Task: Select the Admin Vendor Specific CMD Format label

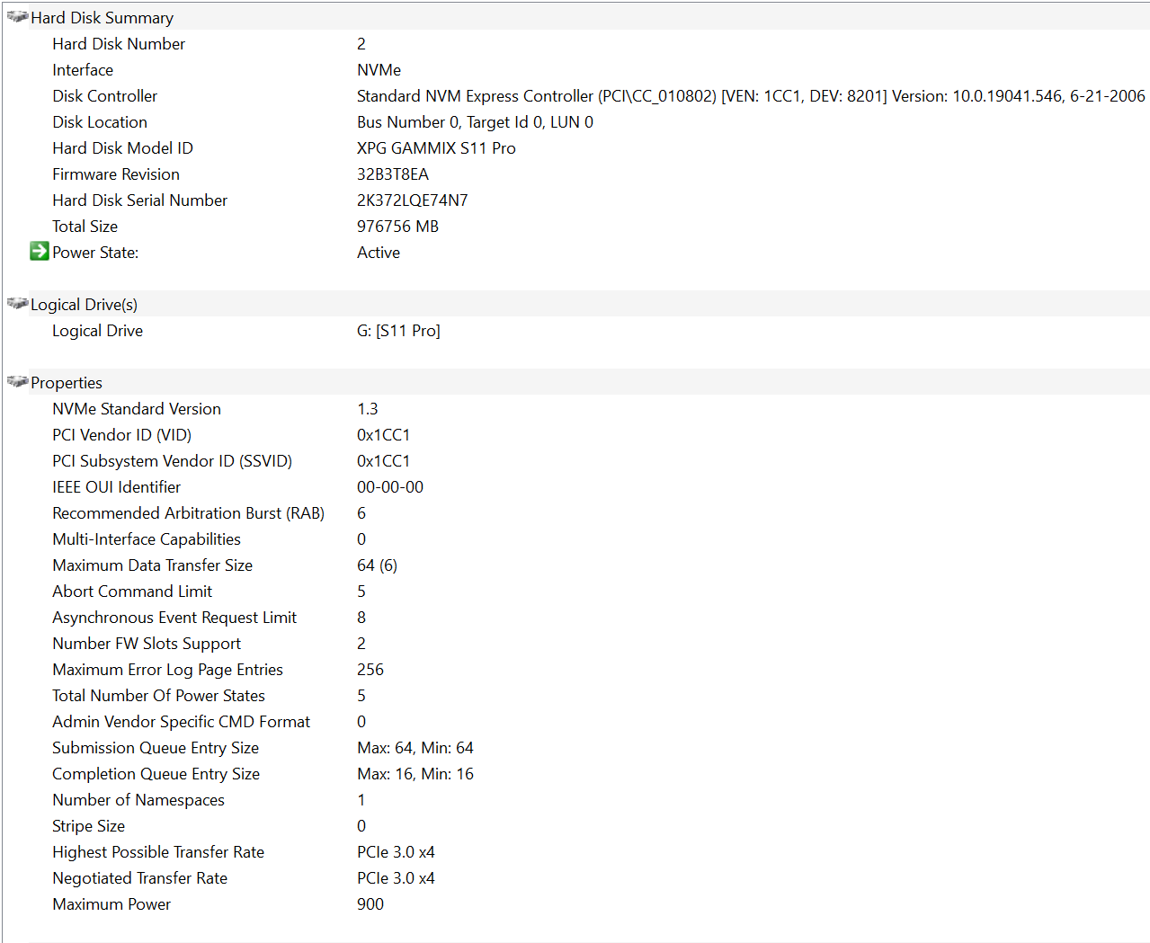Action: pos(181,722)
